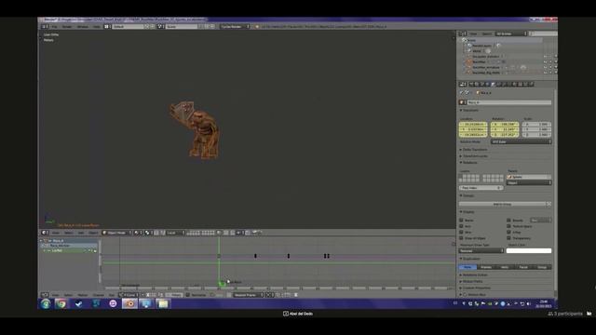Open the pivot point selector icon
596x335 pixels.
tap(147, 233)
